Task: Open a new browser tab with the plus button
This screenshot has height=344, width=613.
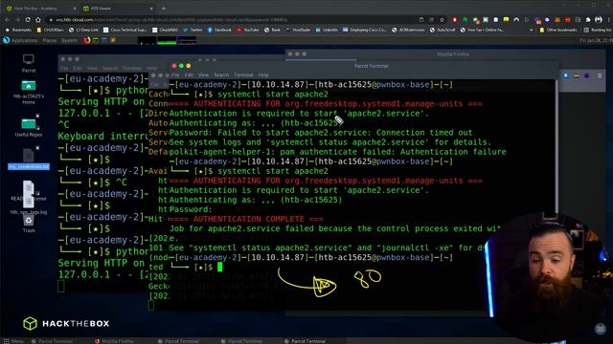Action: 164,9
